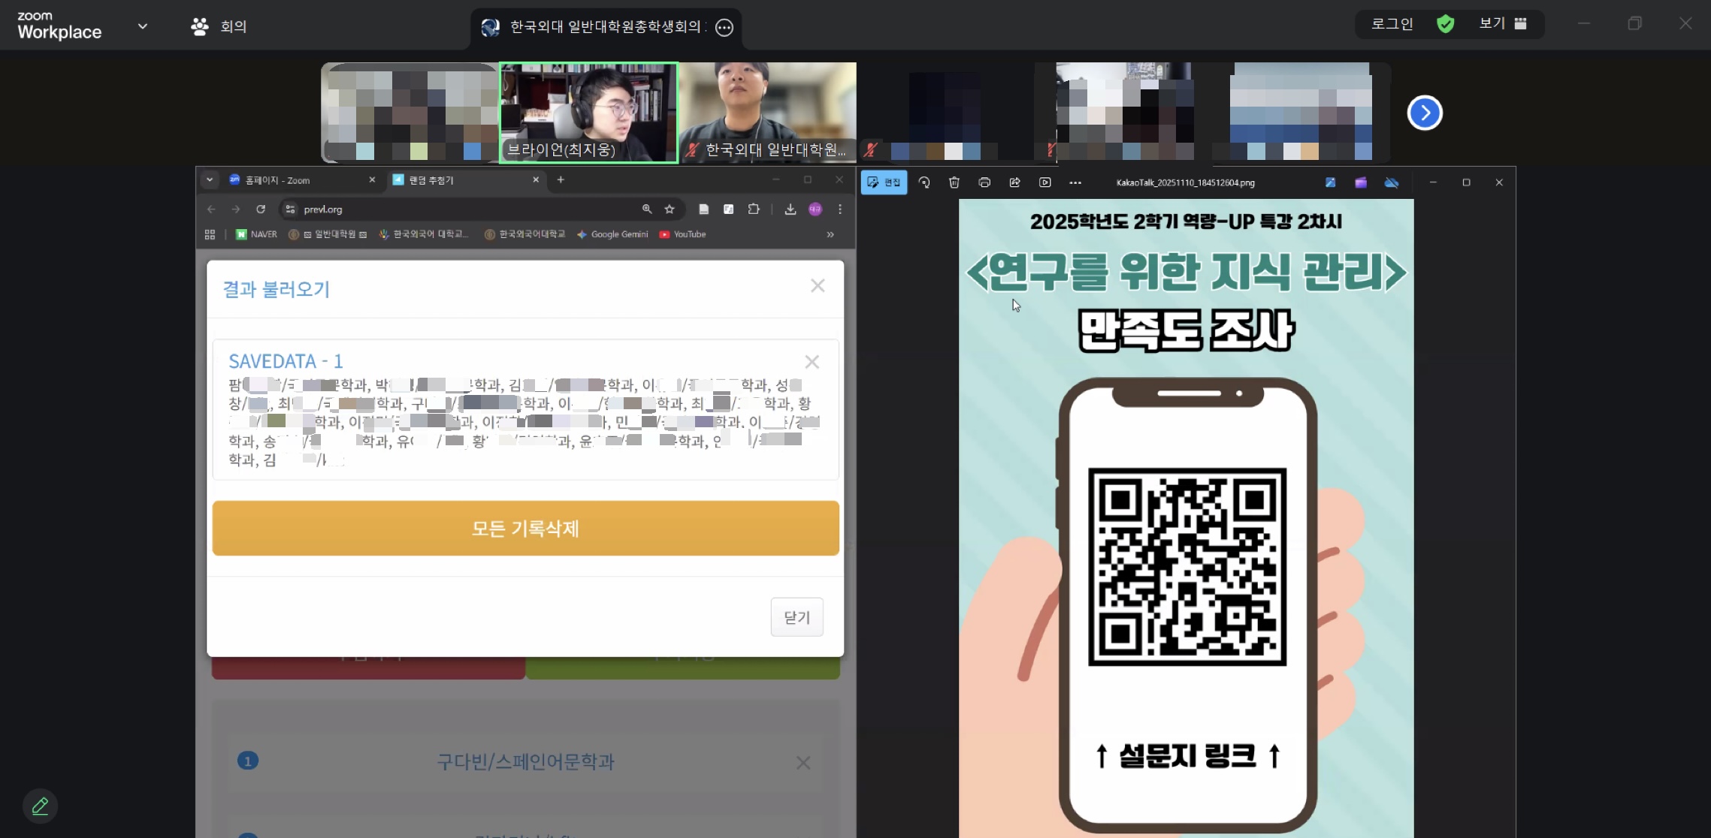Click the print icon in photo viewer

pyautogui.click(x=984, y=182)
